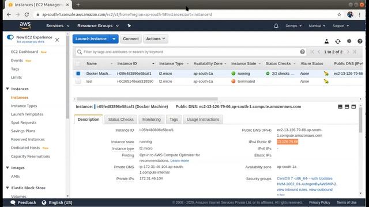The image size is (369, 207).
Task: Open the Learn more link
Action: (x=179, y=160)
